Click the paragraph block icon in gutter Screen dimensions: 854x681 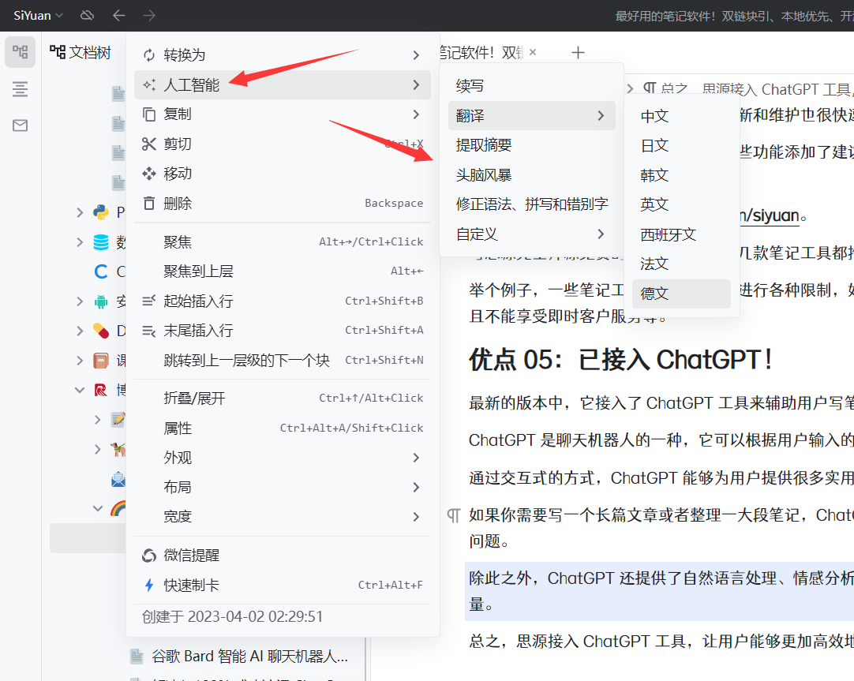click(453, 515)
